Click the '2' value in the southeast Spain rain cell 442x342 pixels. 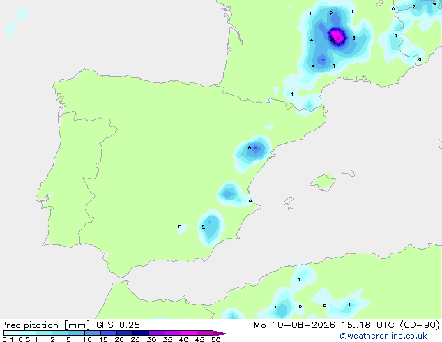click(204, 227)
